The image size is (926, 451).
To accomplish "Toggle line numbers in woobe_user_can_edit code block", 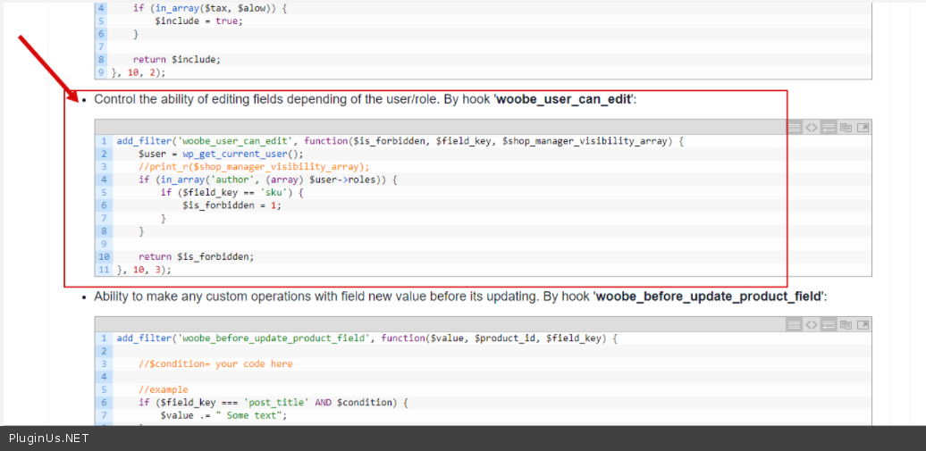I will 795,128.
